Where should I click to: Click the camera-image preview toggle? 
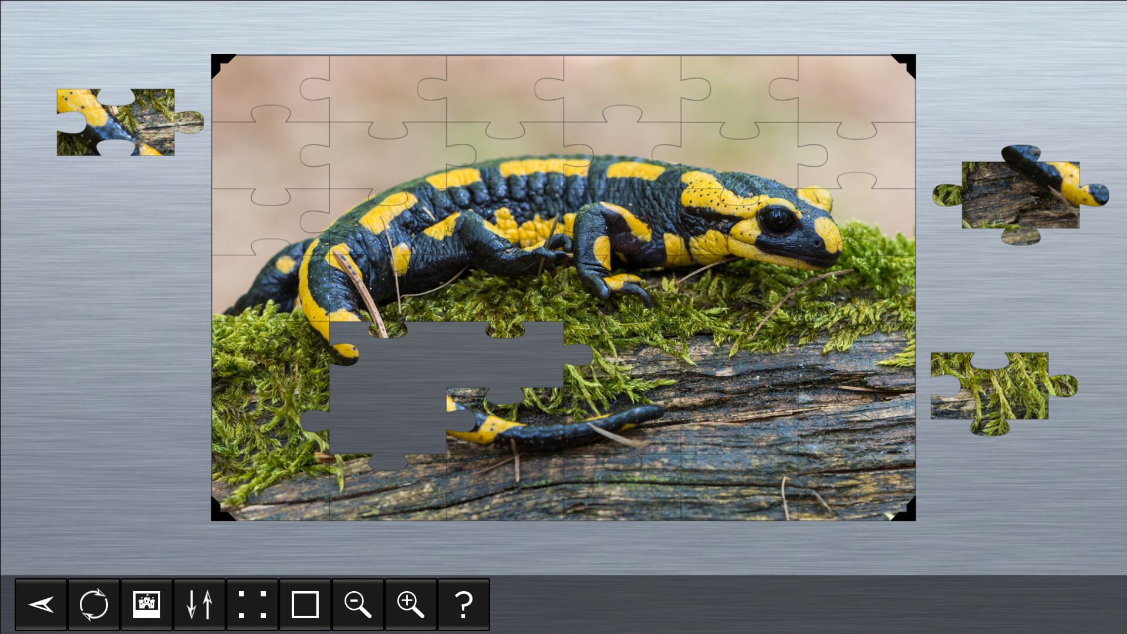[x=147, y=605]
